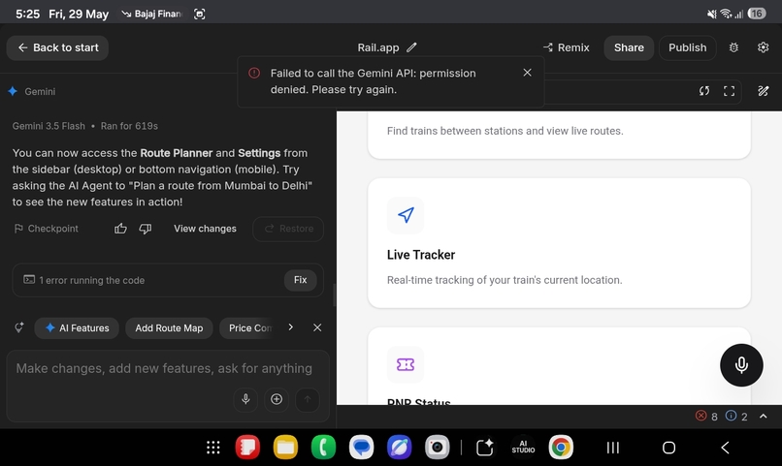Open View changes

coord(205,229)
